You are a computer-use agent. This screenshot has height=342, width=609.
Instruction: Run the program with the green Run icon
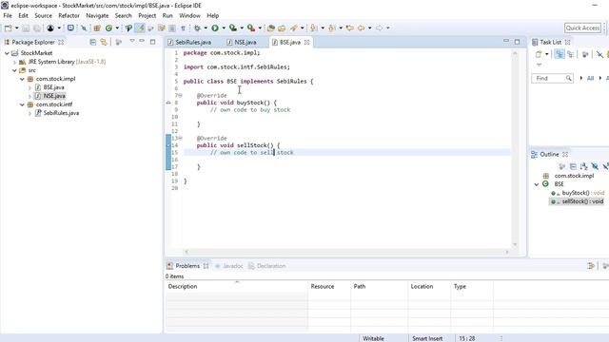pos(215,28)
